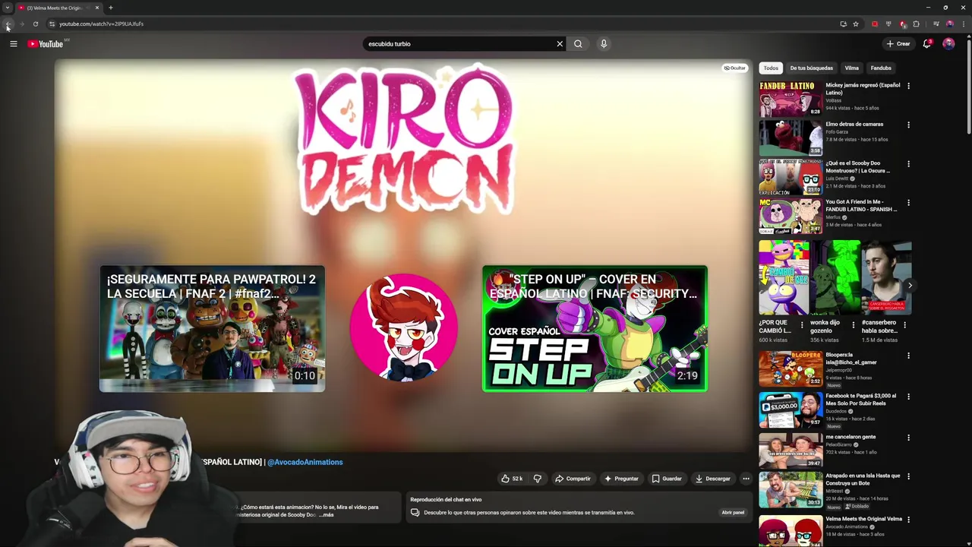The height and width of the screenshot is (547, 972).
Task: Select the Vilma filter chip
Action: (852, 68)
